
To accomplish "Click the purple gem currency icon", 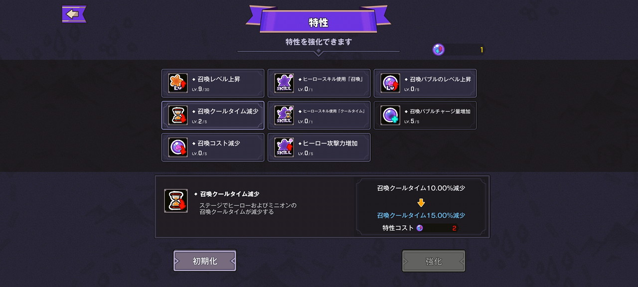I will pos(439,49).
